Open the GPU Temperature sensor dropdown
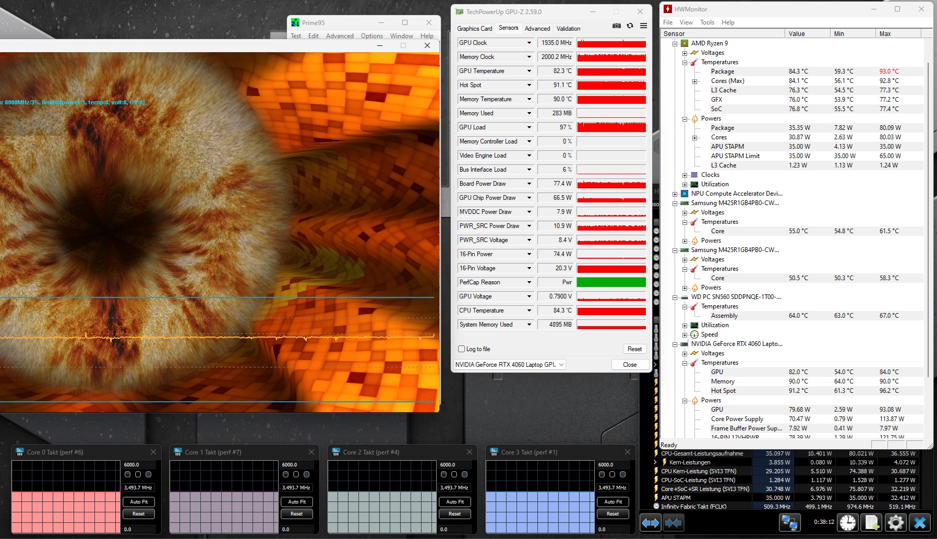The width and height of the screenshot is (937, 539). [x=529, y=71]
